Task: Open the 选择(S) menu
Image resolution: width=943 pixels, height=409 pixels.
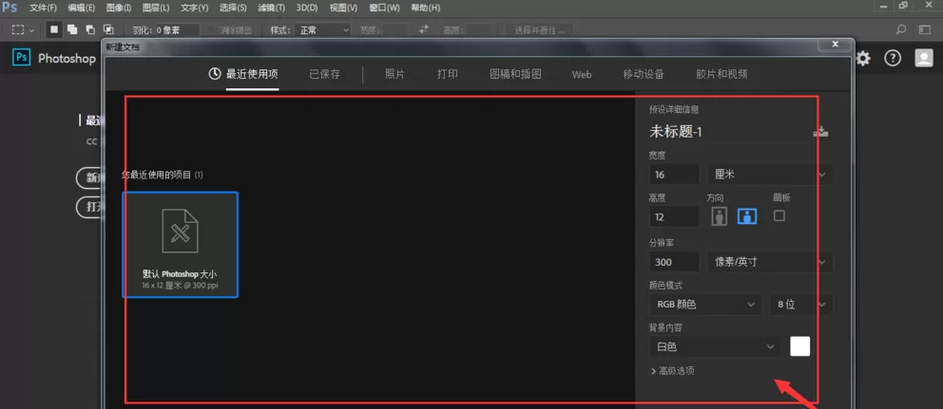Action: coord(233,8)
